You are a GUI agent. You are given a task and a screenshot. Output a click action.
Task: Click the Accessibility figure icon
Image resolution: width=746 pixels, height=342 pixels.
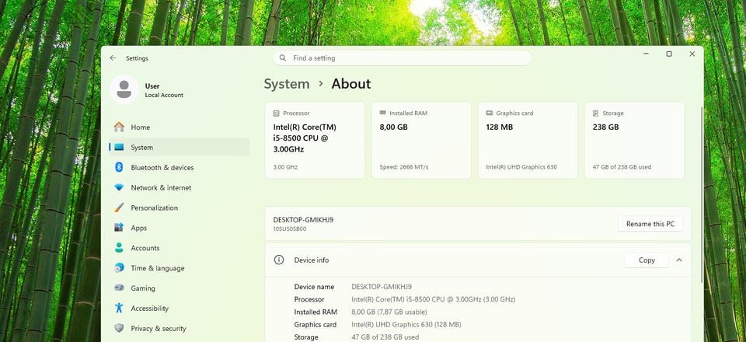click(x=119, y=309)
